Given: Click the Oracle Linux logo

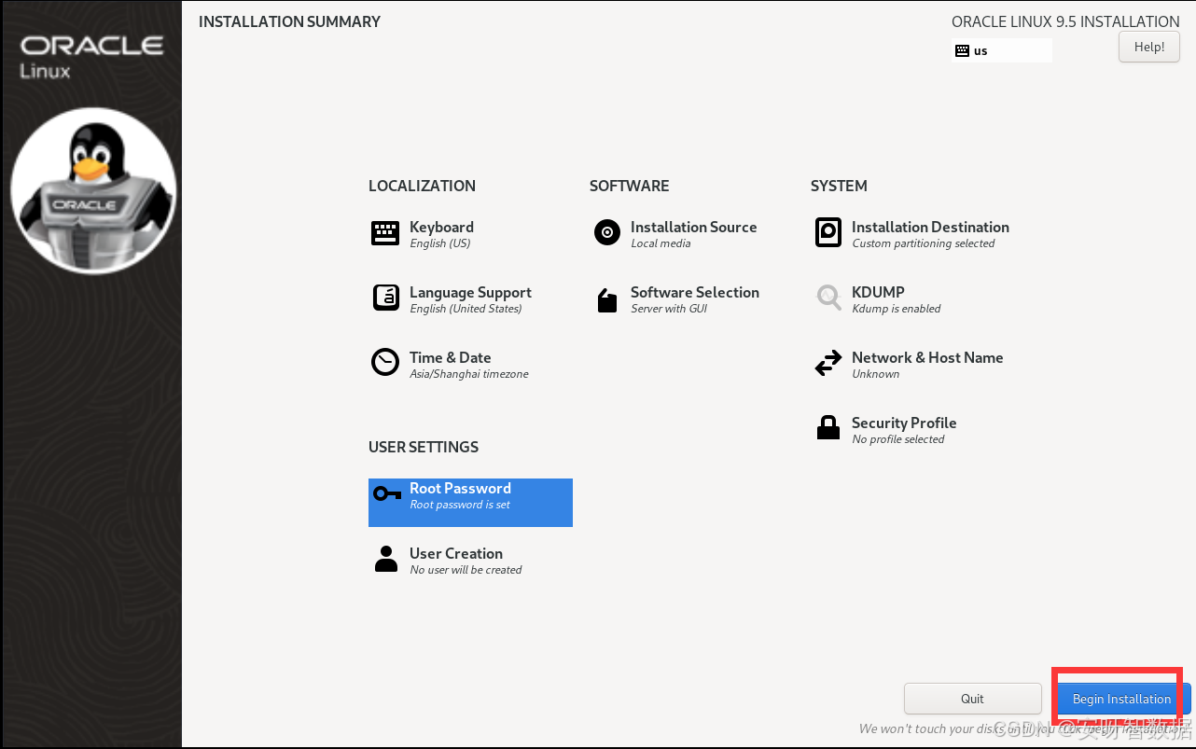Looking at the screenshot, I should click(91, 57).
